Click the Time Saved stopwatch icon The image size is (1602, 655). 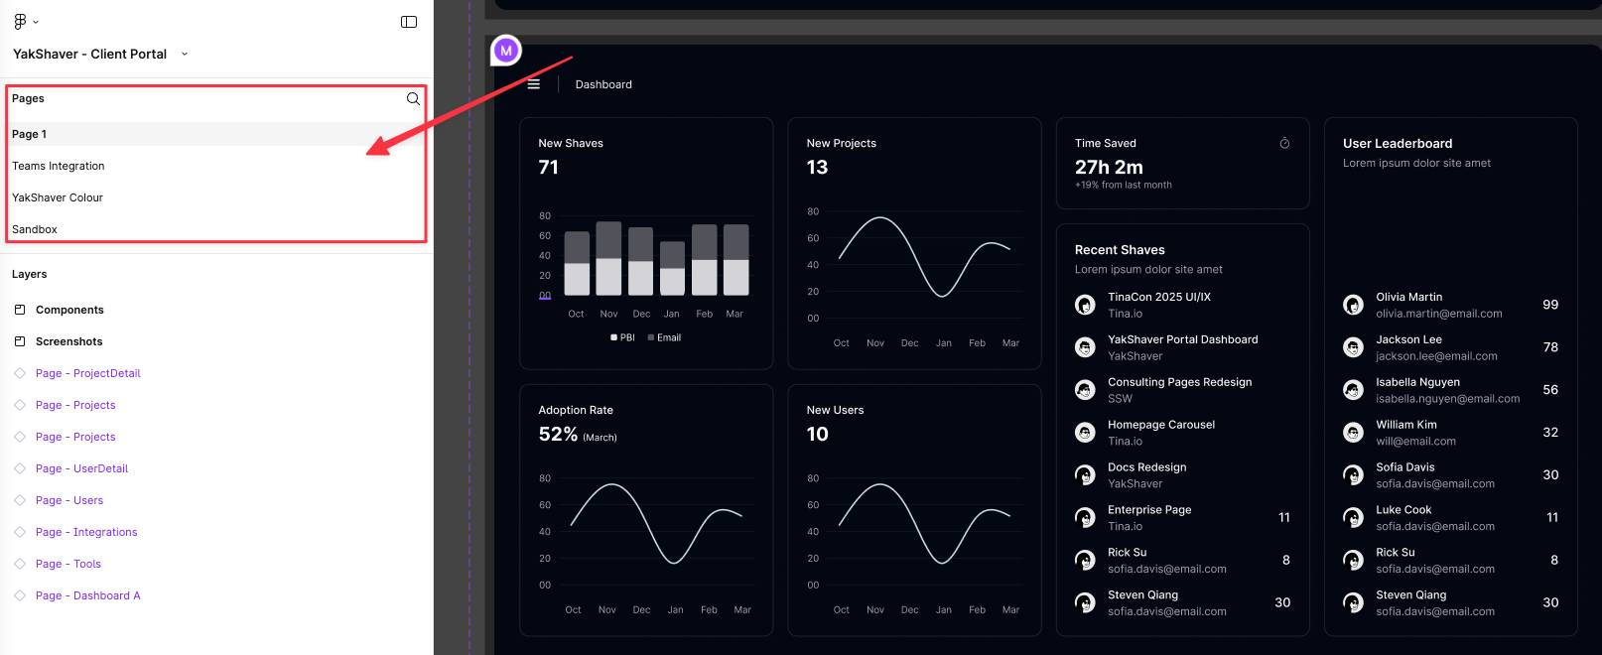tap(1284, 144)
